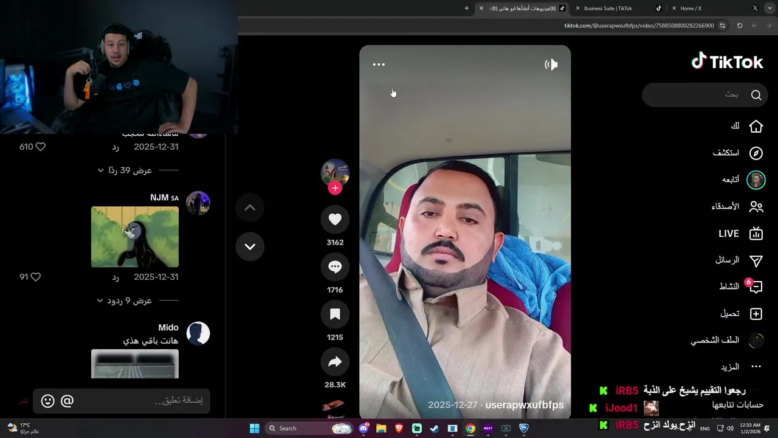Screen dimensions: 778x438
Task: Switch to the Home / X tab
Action: coord(691,9)
